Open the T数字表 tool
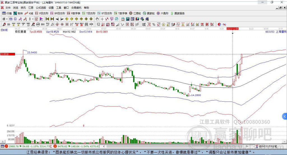The height and width of the screenshot is (155, 287). (x=121, y=13)
